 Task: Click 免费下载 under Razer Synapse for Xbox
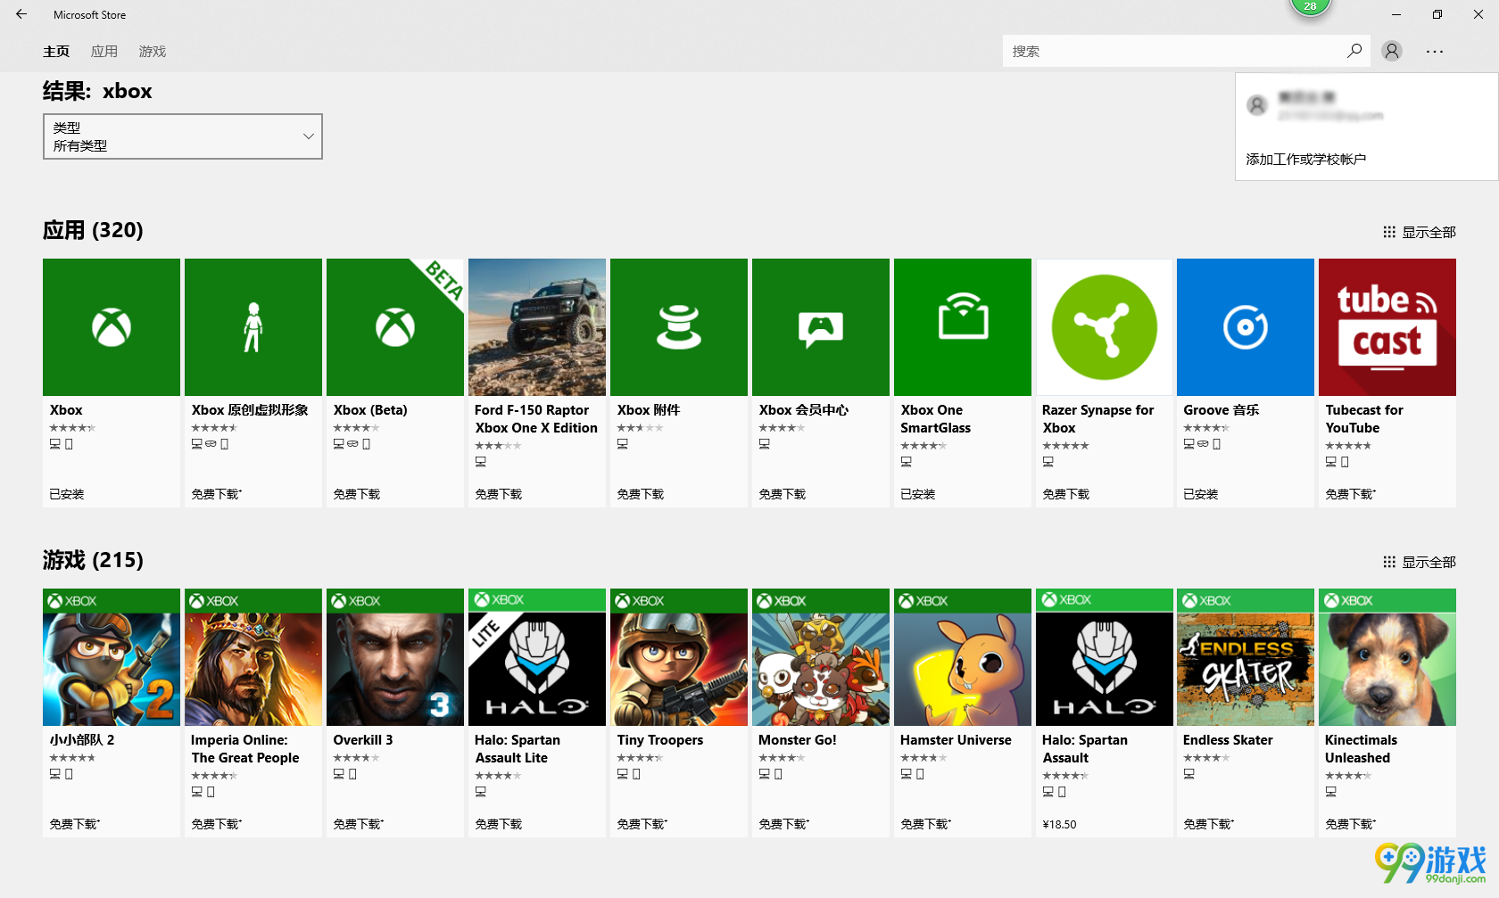coord(1066,494)
